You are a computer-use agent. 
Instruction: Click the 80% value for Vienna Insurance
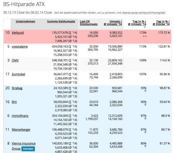point(144,144)
